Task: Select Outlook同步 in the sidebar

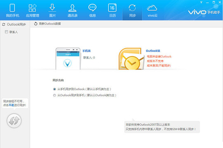Action: (14, 25)
